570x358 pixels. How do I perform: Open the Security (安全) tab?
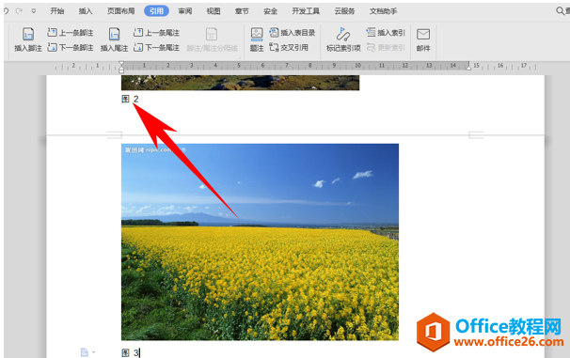(270, 11)
